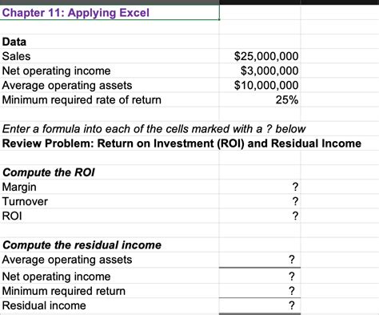Image resolution: width=379 pixels, height=315 pixels.
Task: Select the Turnover formula cell marked ?
Action: tap(260, 201)
